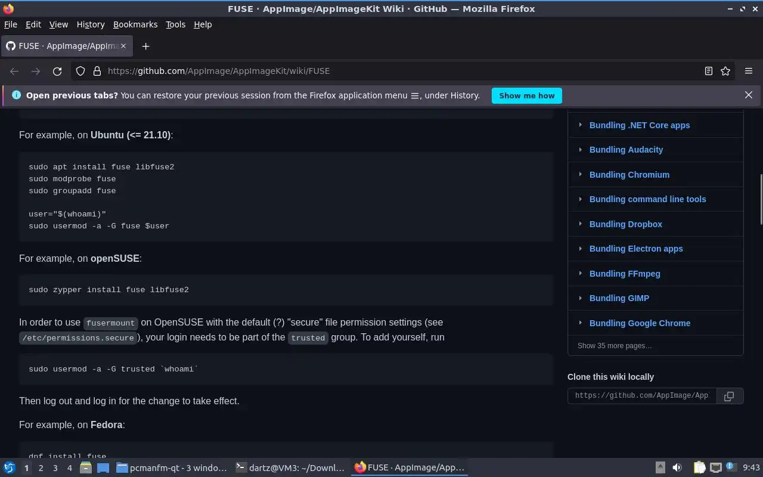Open the Bundling Electron apps link

tap(636, 249)
